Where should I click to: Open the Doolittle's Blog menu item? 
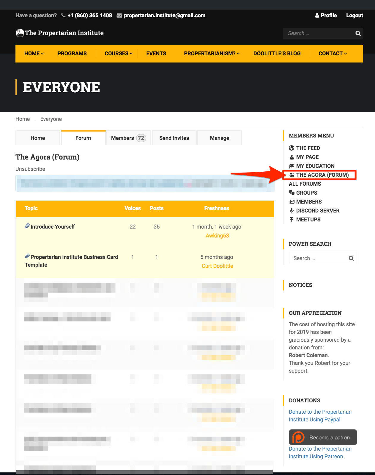coord(277,54)
